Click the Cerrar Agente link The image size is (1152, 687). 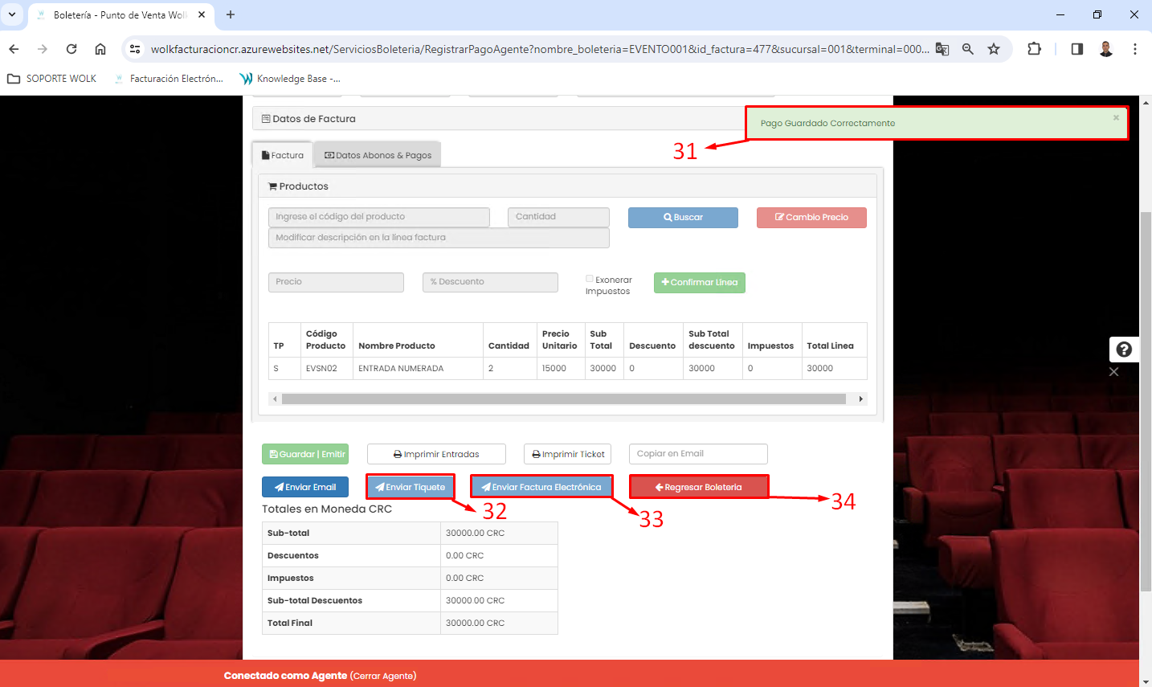click(x=383, y=676)
